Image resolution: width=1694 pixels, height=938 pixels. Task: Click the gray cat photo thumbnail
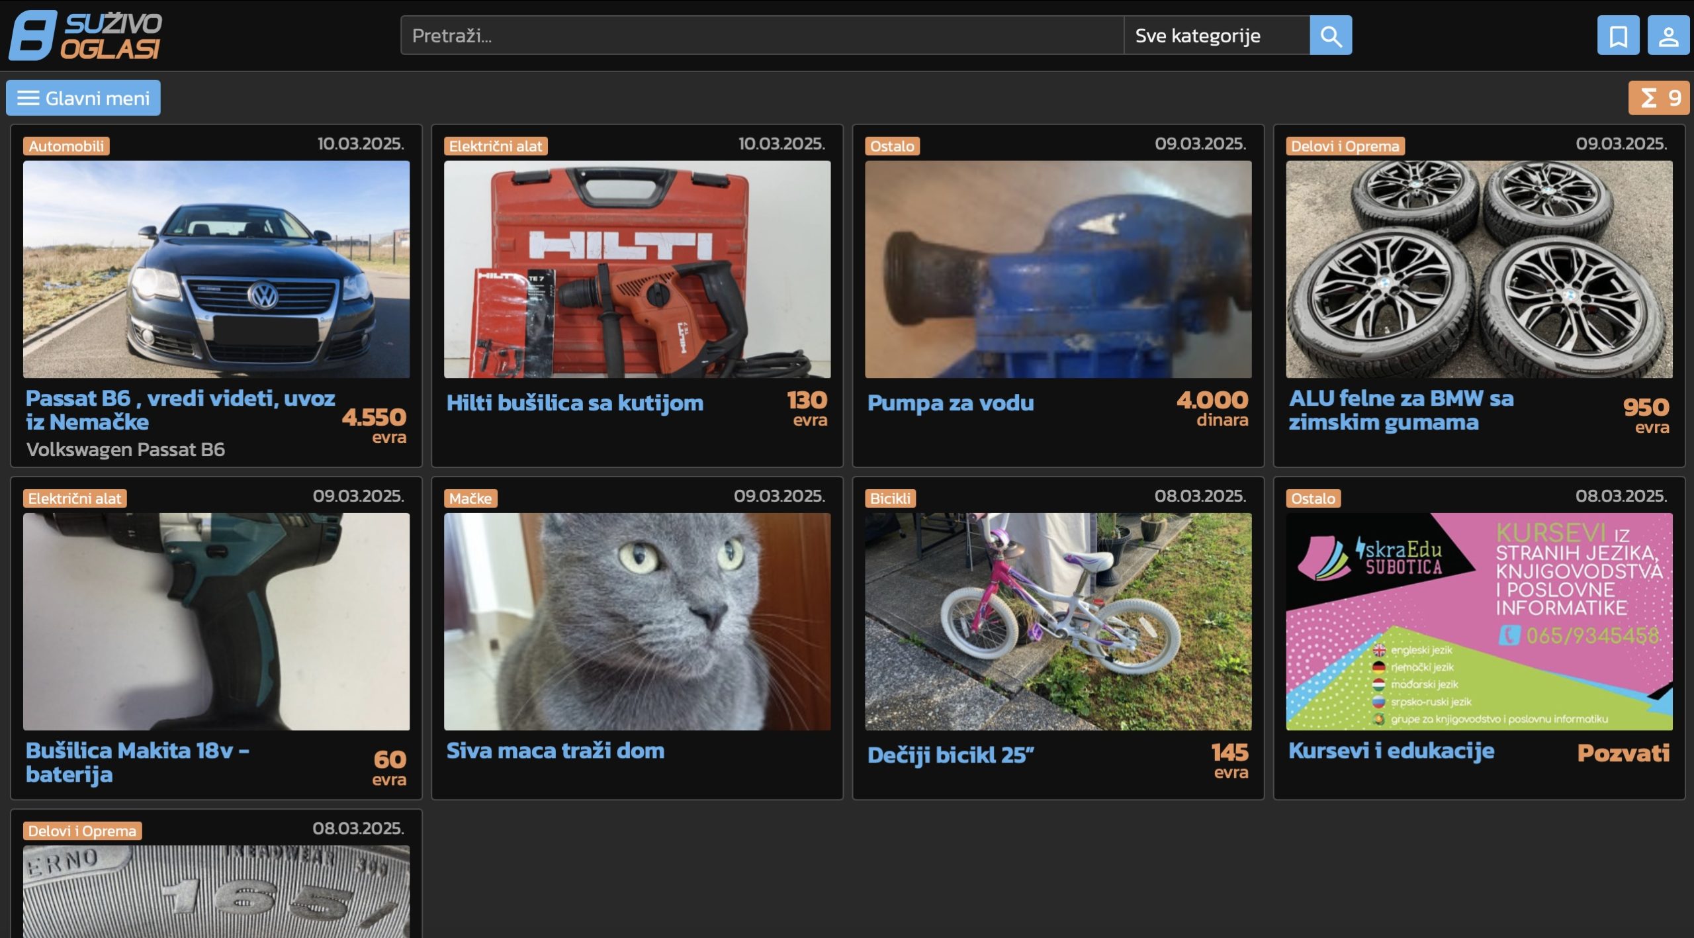(x=637, y=622)
